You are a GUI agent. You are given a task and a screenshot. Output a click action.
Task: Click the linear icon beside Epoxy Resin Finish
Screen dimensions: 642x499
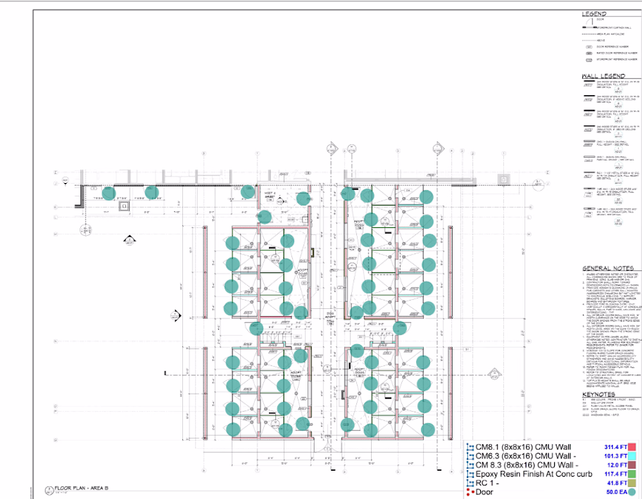(470, 475)
